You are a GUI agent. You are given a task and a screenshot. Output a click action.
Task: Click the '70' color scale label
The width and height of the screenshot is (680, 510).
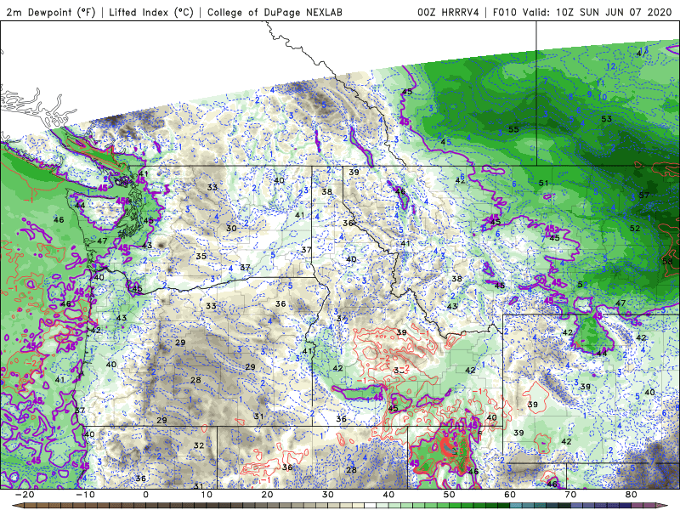tap(570, 495)
